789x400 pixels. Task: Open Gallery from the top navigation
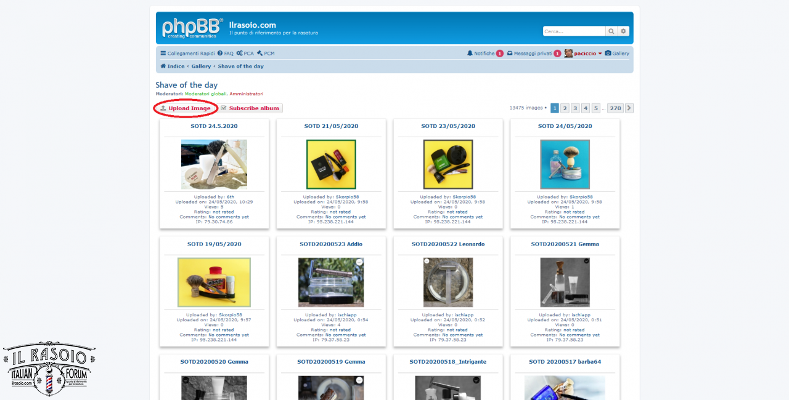pyautogui.click(x=617, y=54)
